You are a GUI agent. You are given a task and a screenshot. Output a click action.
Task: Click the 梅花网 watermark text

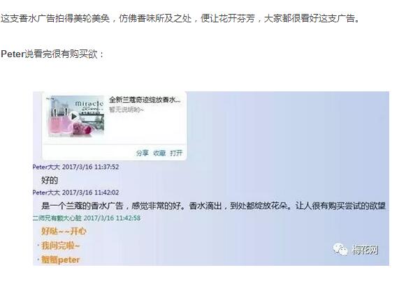pos(365,250)
